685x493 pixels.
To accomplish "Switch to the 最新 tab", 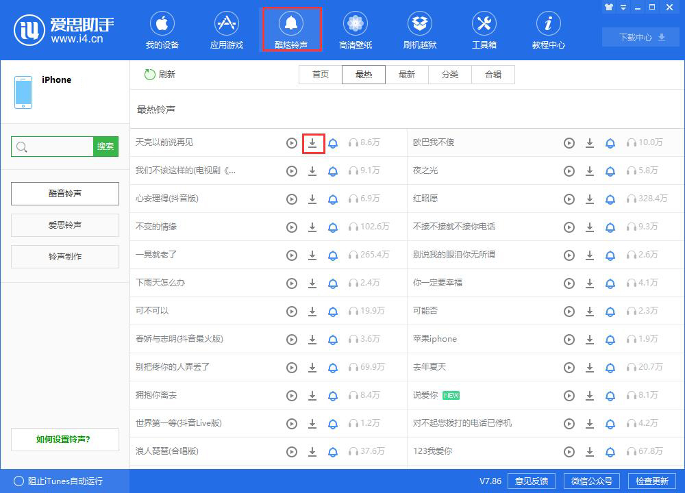I will (407, 74).
